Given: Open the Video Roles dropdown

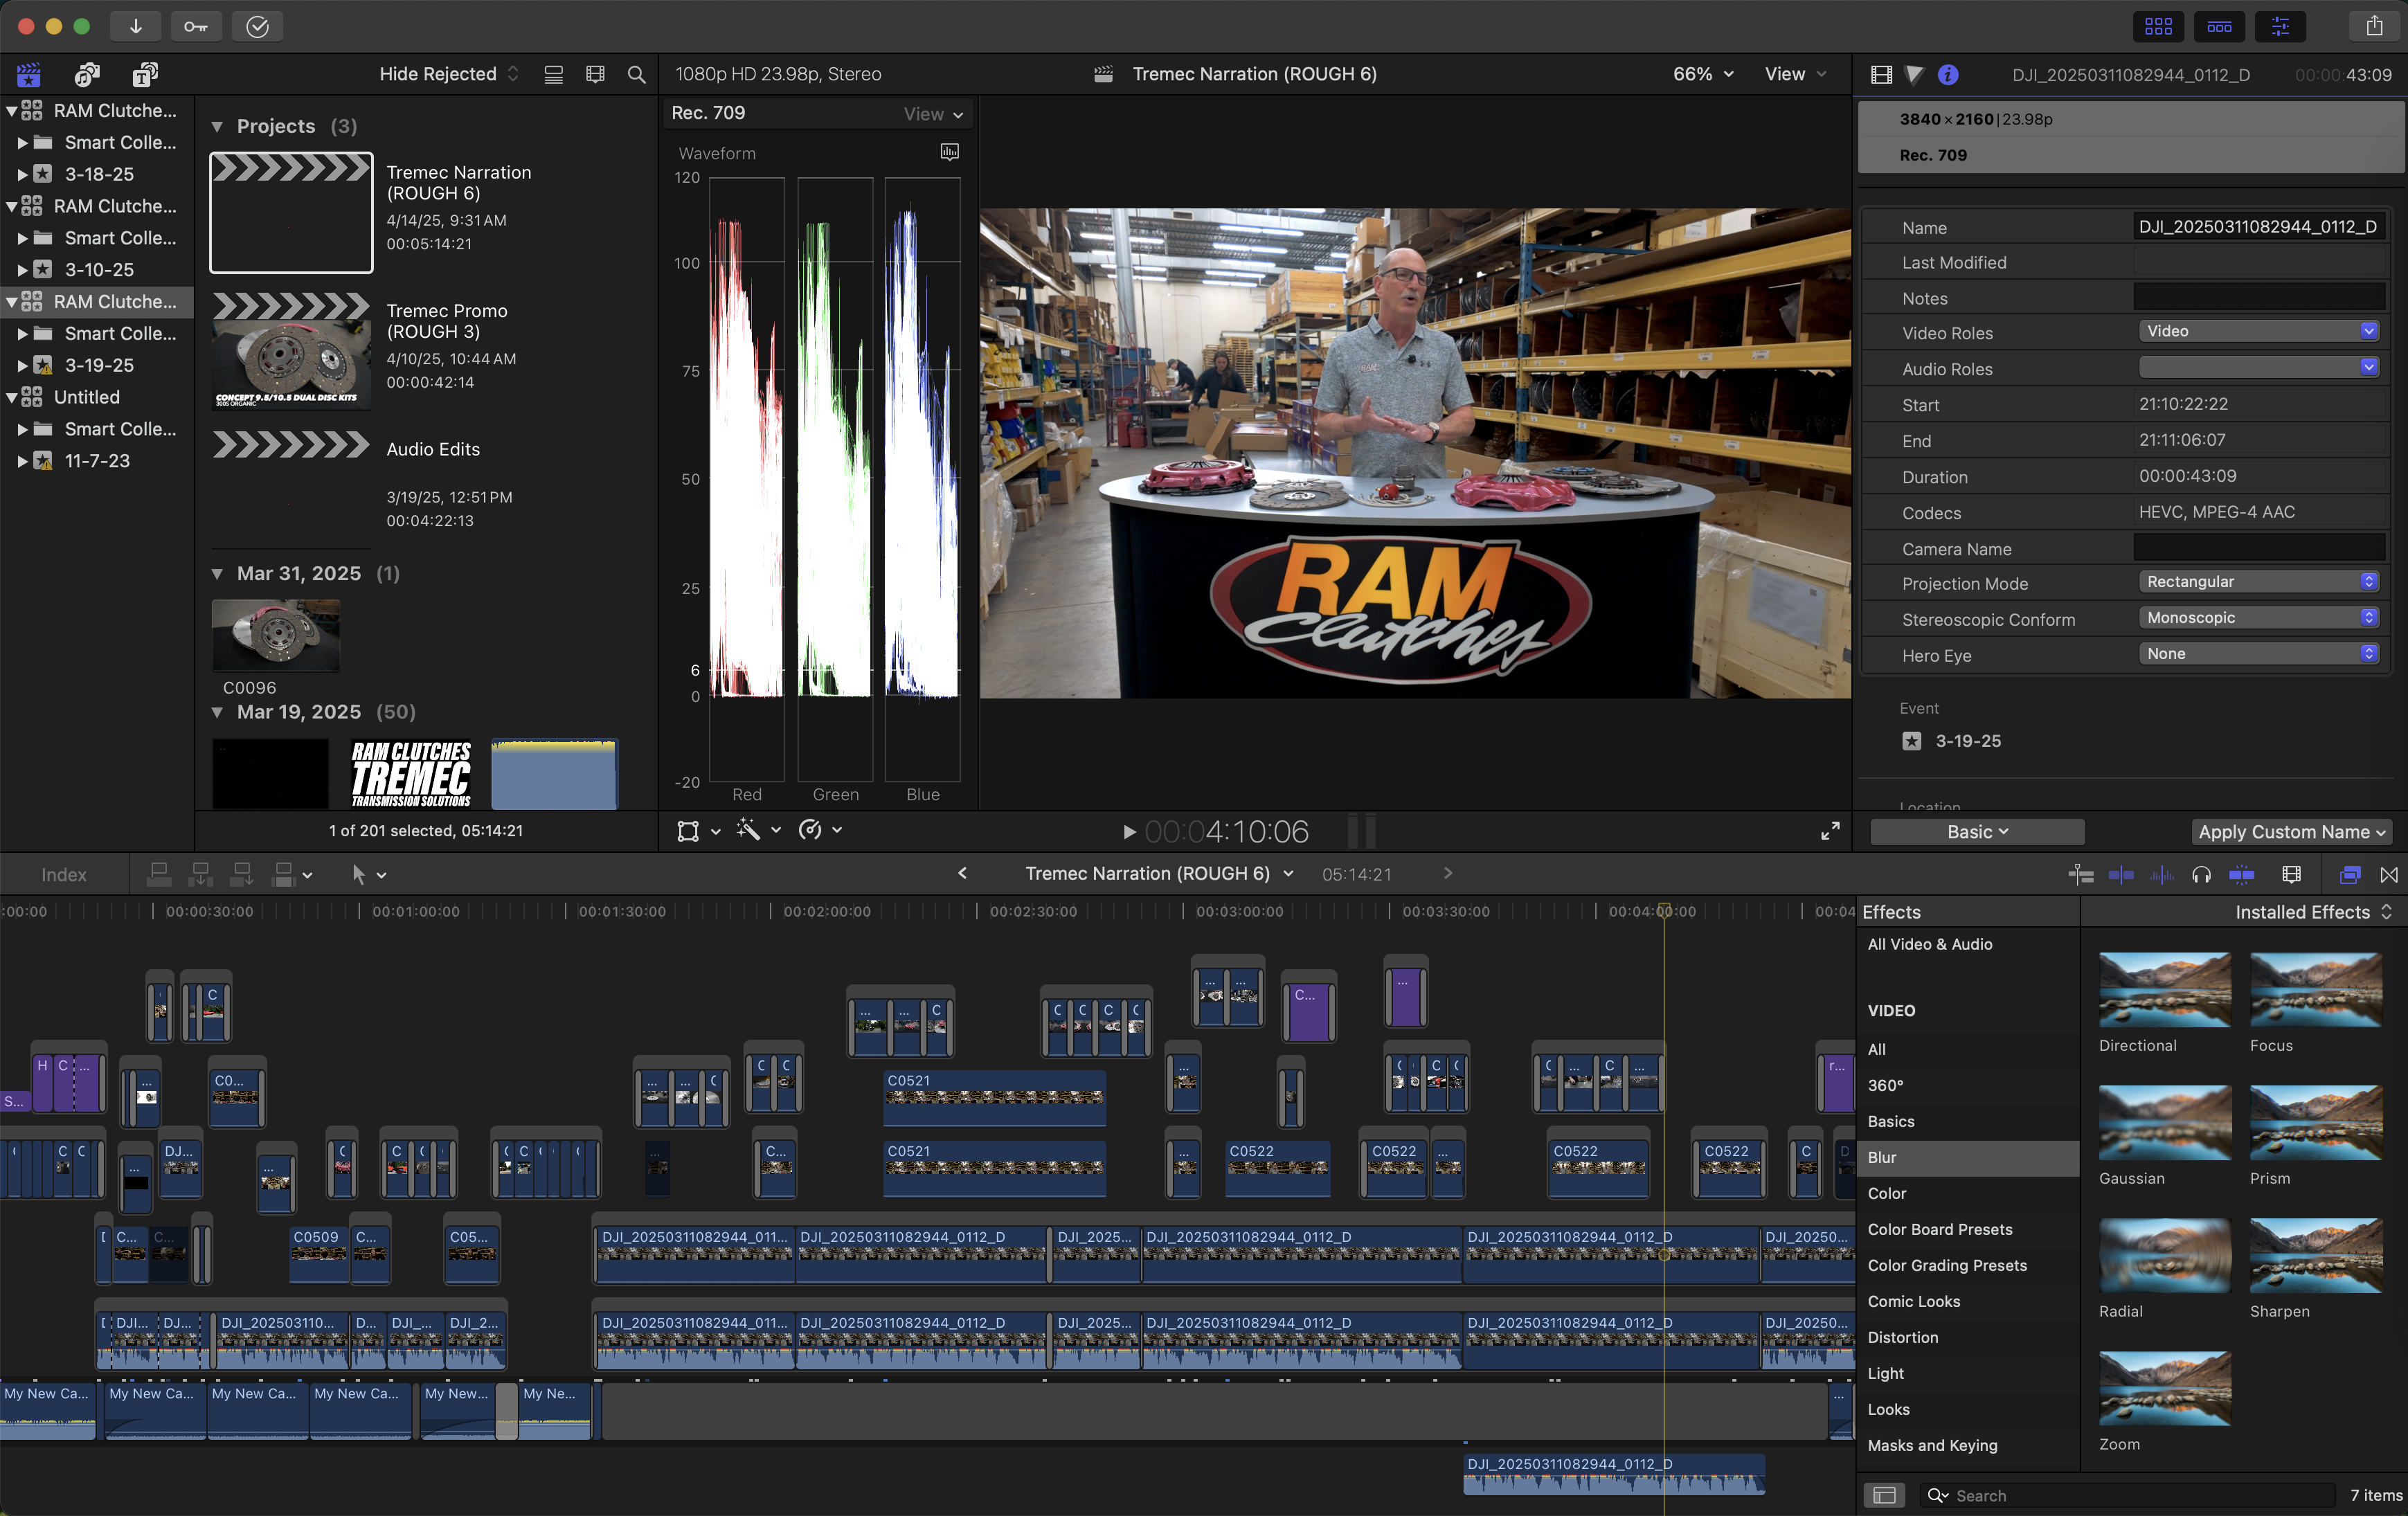Looking at the screenshot, I should click(2258, 331).
